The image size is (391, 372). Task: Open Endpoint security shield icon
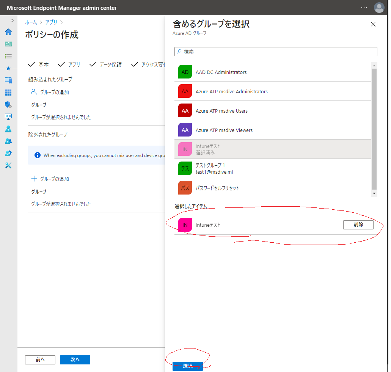(8, 104)
